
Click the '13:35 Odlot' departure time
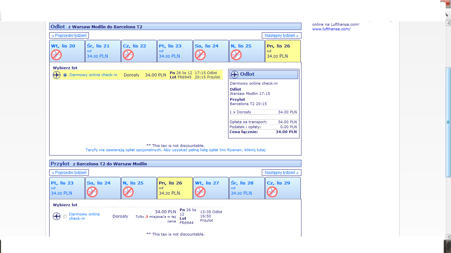coord(211,212)
